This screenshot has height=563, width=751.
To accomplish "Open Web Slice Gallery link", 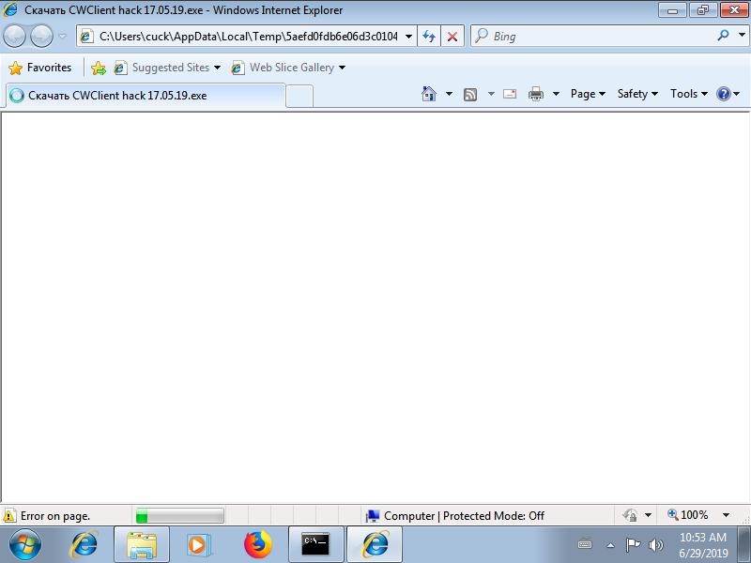I will pyautogui.click(x=283, y=68).
